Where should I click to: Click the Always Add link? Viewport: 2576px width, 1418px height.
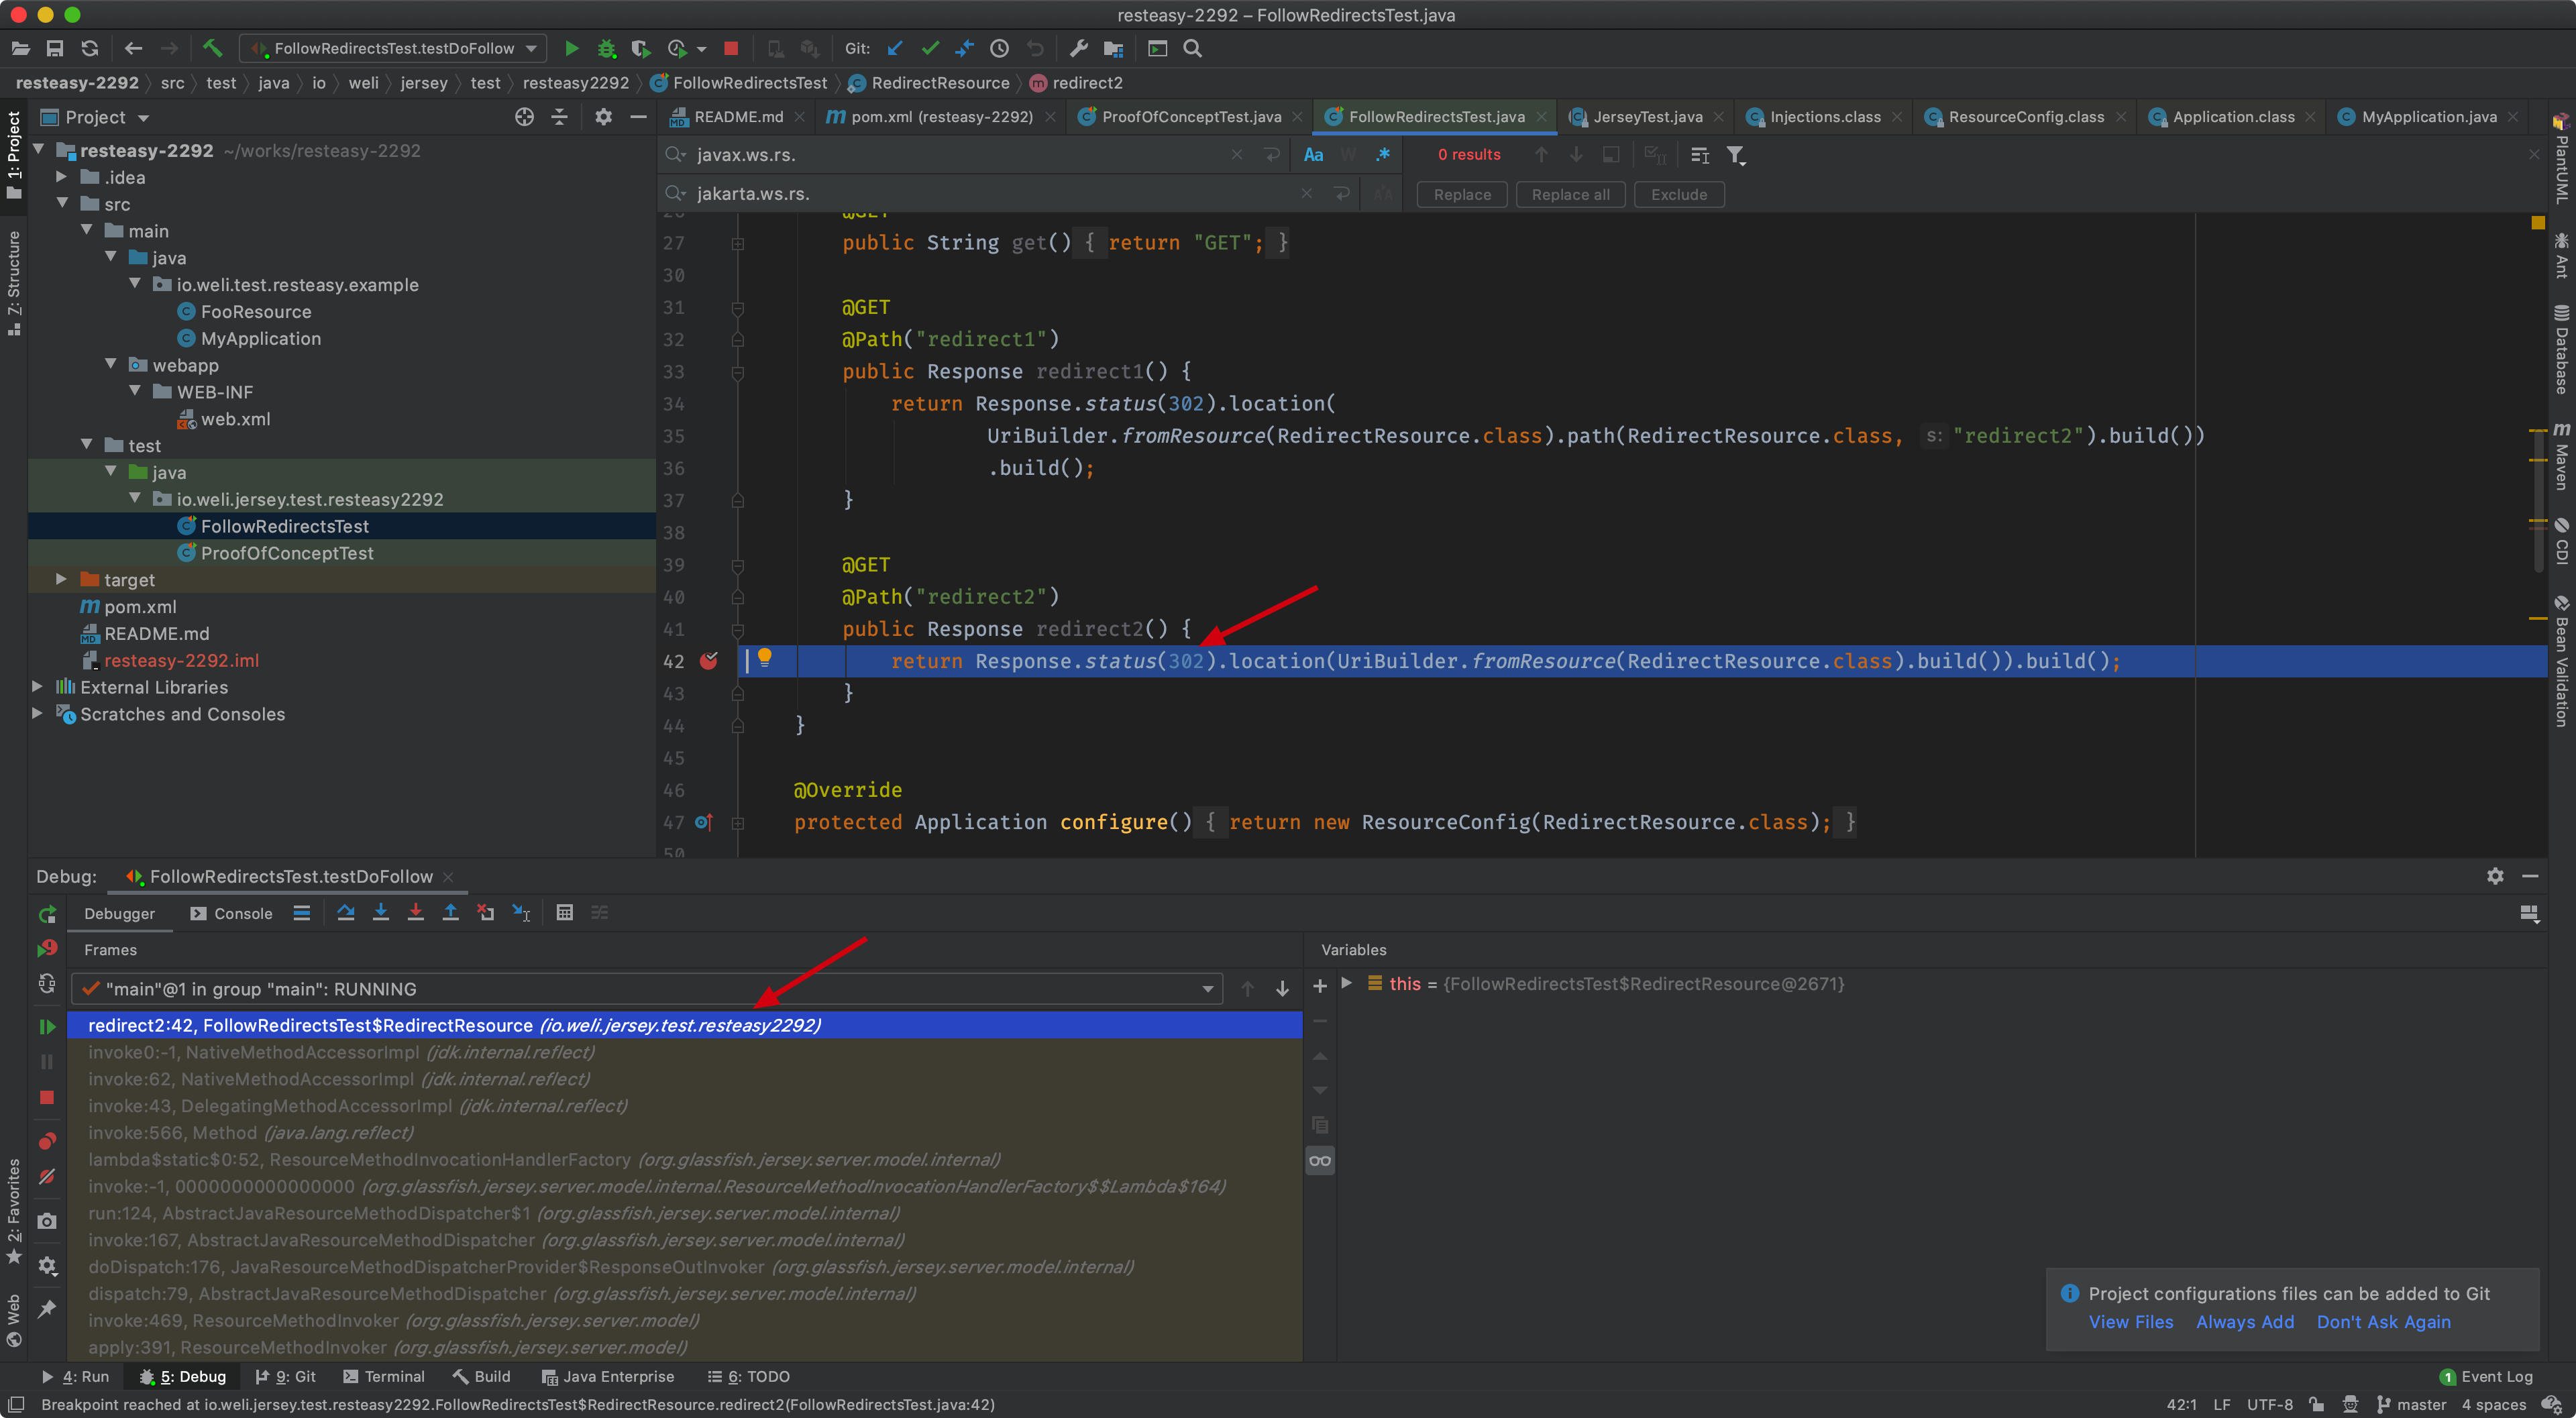point(2244,1321)
